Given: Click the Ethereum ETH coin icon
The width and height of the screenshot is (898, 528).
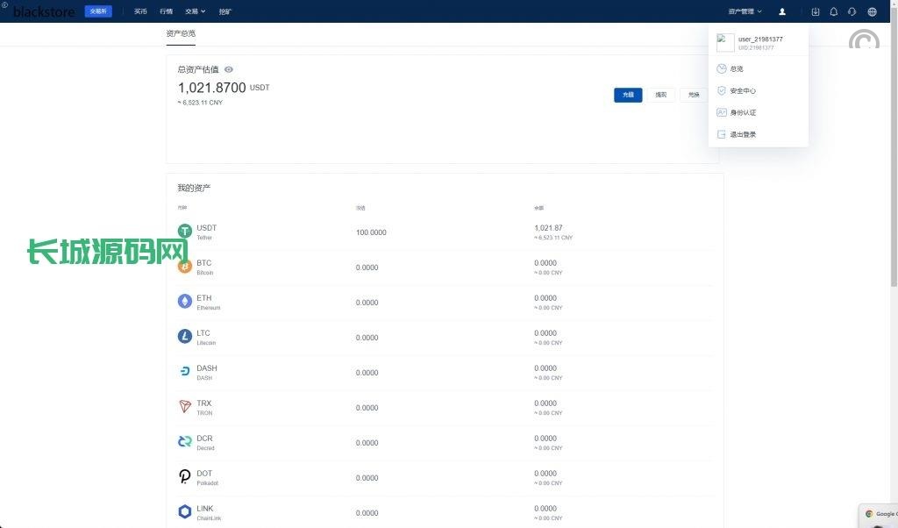Looking at the screenshot, I should tap(184, 302).
